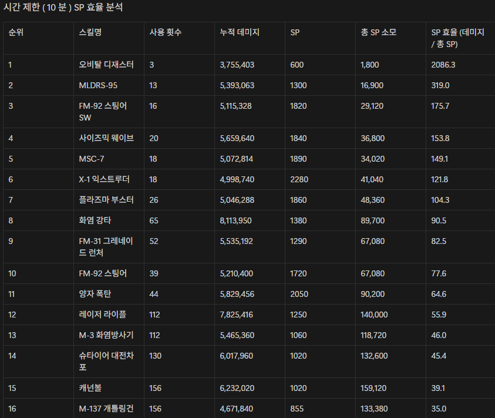Viewport: 495px width, 418px height.
Task: Click the table title 시간 제한 SP 효율 분석
Action: point(63,8)
